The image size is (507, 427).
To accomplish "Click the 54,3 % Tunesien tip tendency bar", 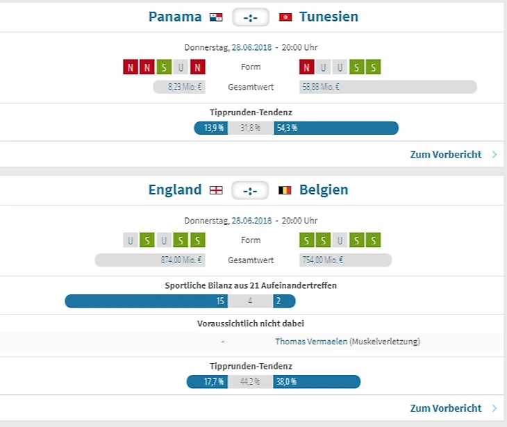I will click(336, 128).
